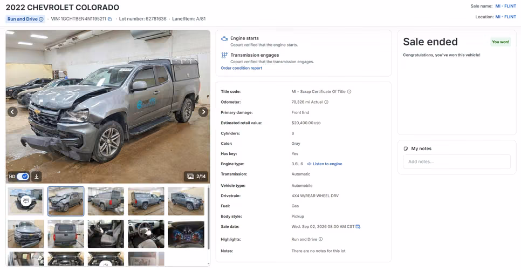The height and width of the screenshot is (270, 521).
Task: Open the odometer Actual info icon
Action: click(326, 102)
